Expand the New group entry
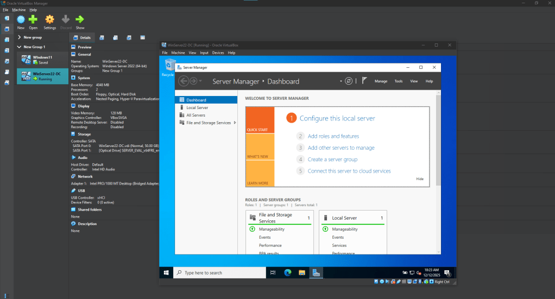This screenshot has width=555, height=299. pyautogui.click(x=19, y=37)
